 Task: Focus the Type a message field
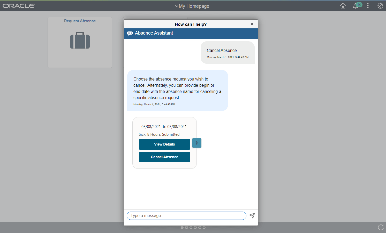click(x=186, y=216)
